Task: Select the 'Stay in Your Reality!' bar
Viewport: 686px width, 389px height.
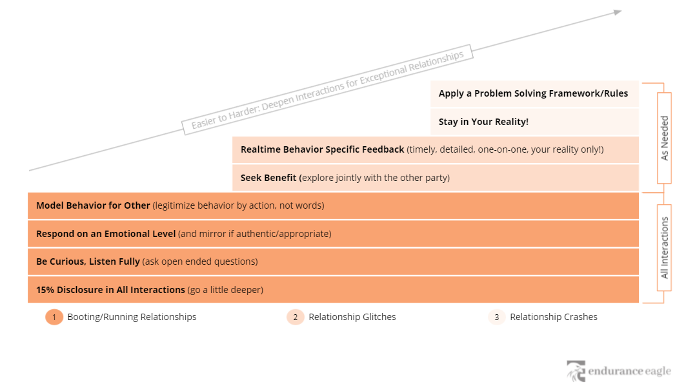Action: [534, 122]
